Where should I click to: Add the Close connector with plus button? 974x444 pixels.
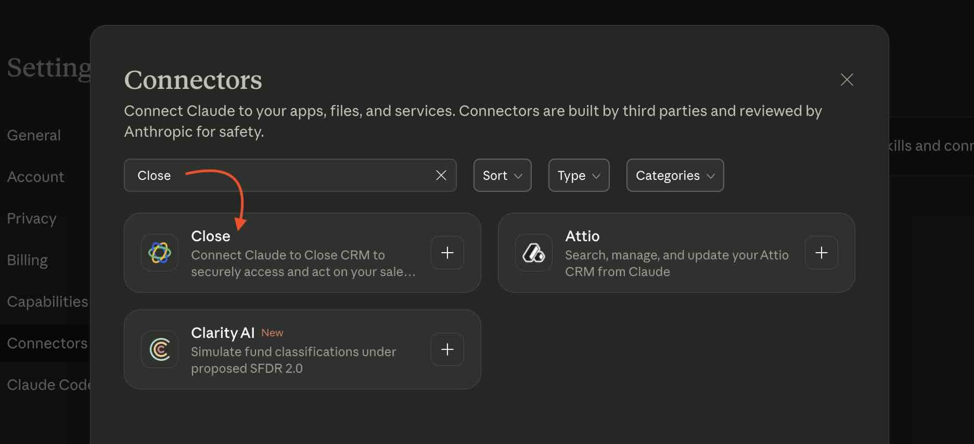[x=447, y=253]
